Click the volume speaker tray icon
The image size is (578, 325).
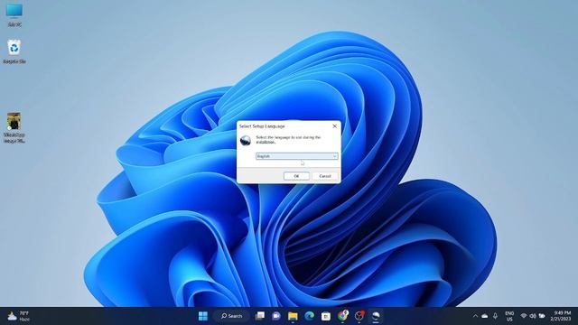coord(533,316)
